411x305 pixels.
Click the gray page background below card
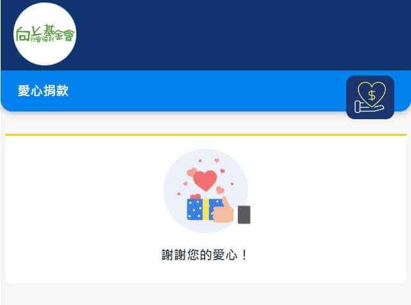pos(206,295)
